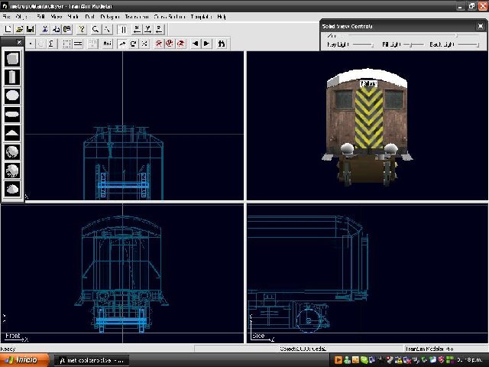
Task: Click the New file toolbar icon
Action: click(8, 29)
